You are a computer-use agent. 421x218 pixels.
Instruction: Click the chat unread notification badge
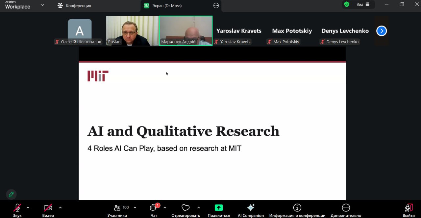[x=158, y=205]
